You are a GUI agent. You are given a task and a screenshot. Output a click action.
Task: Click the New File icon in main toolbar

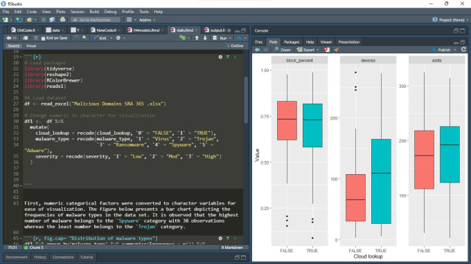5,20
